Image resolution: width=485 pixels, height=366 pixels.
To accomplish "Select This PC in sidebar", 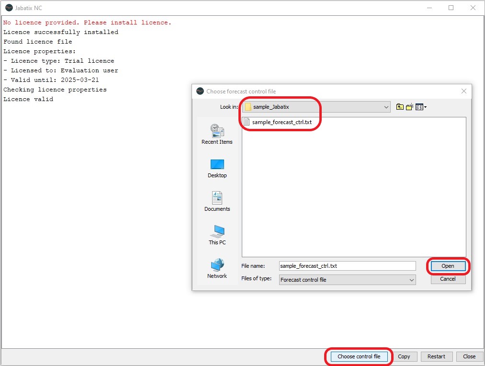I will coord(217,235).
